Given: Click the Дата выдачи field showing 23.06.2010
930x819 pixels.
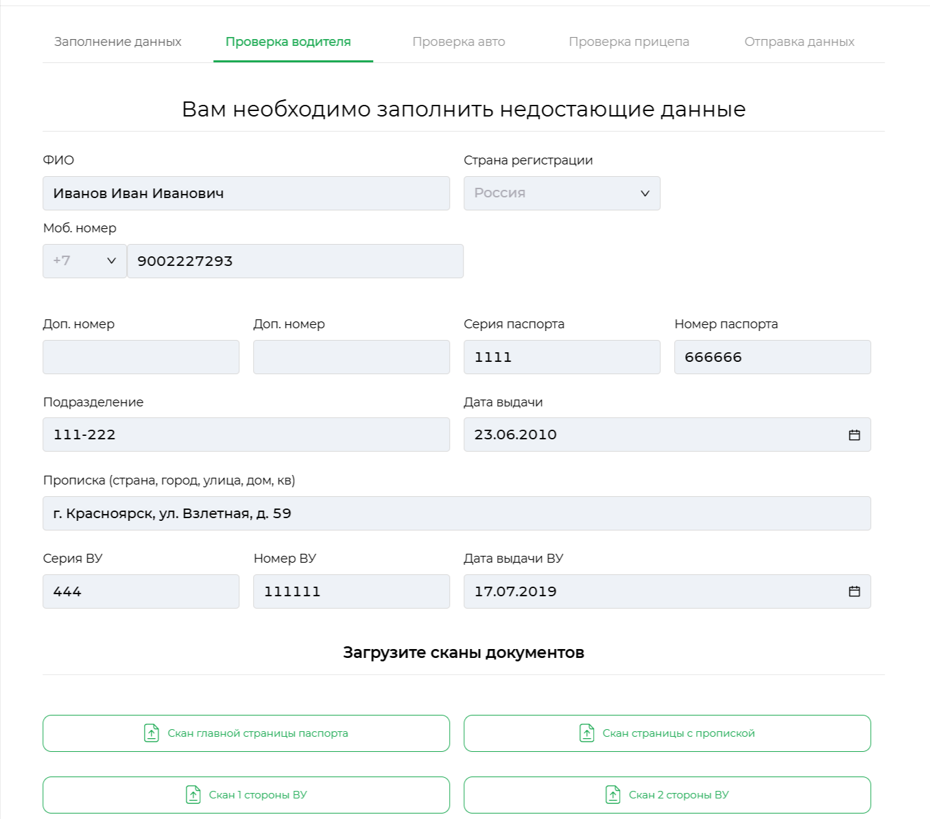Looking at the screenshot, I should click(x=667, y=435).
